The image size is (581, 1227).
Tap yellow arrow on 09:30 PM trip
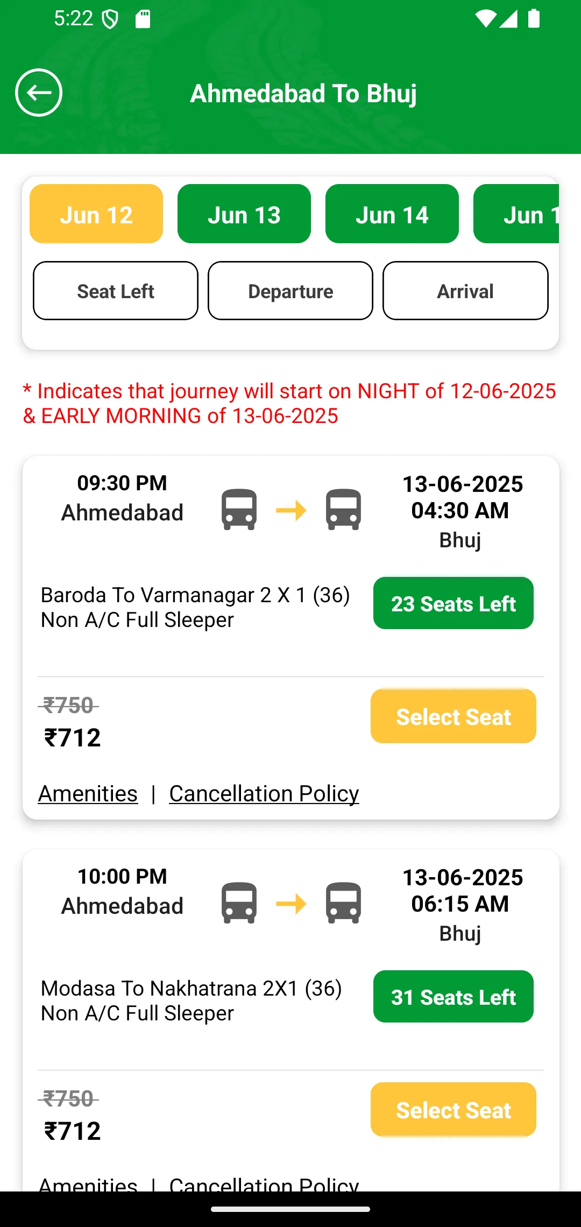coord(291,510)
